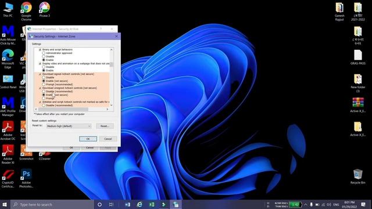The height and width of the screenshot is (209, 372).
Task: Click OK in the Internet Properties window
Action: [71, 148]
